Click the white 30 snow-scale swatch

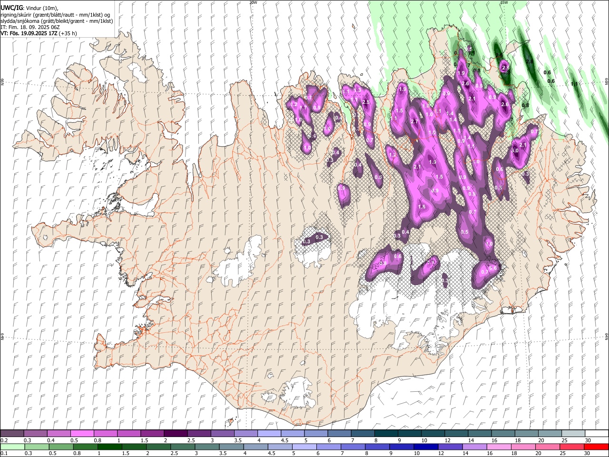click(596, 434)
